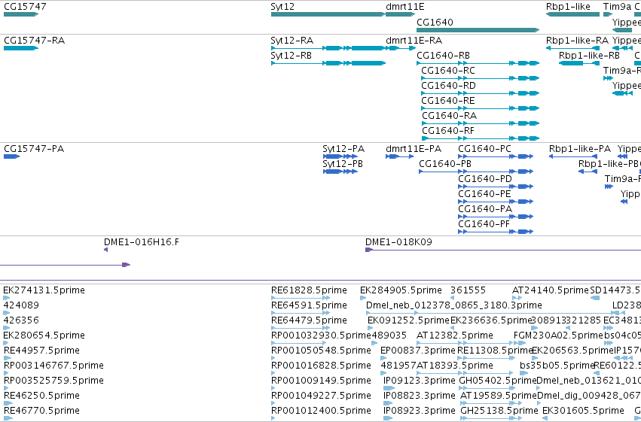Image resolution: width=641 pixels, height=422 pixels.
Task: Open the dmrt11E-PA protein label
Action: coord(414,148)
